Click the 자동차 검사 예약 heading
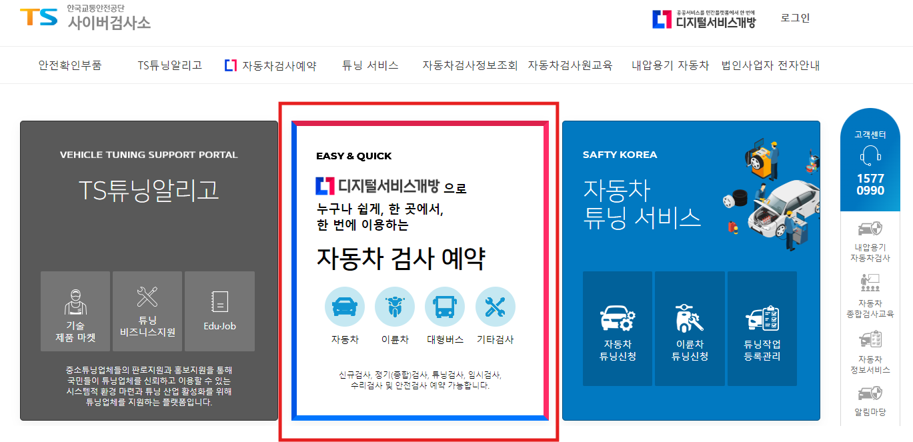Image resolution: width=913 pixels, height=442 pixels. tap(401, 259)
